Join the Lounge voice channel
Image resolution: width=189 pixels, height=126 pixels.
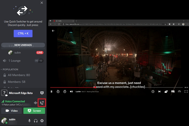pyautogui.click(x=23, y=61)
